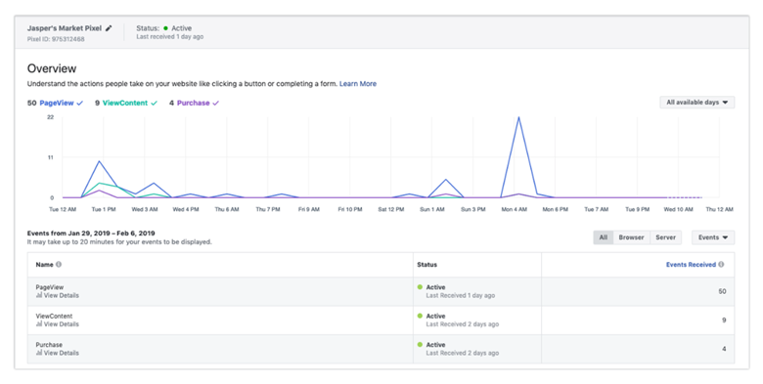Click the tall PageView peak at Mon 4 AM
763x384 pixels.
click(x=518, y=117)
